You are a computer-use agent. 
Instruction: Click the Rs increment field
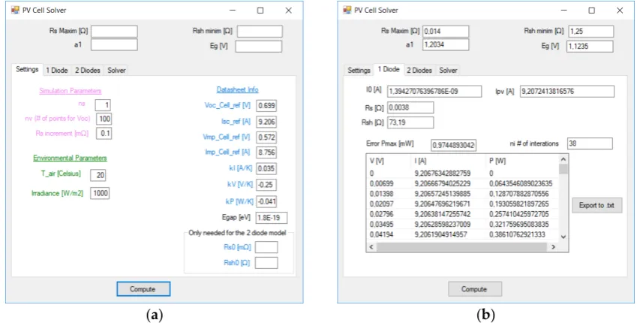(104, 134)
